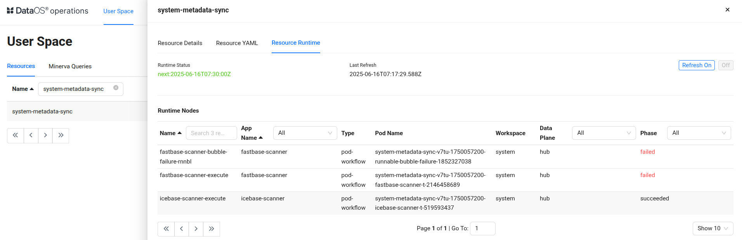The height and width of the screenshot is (240, 742).
Task: Go to previous page of runtime nodes
Action: coord(182,229)
